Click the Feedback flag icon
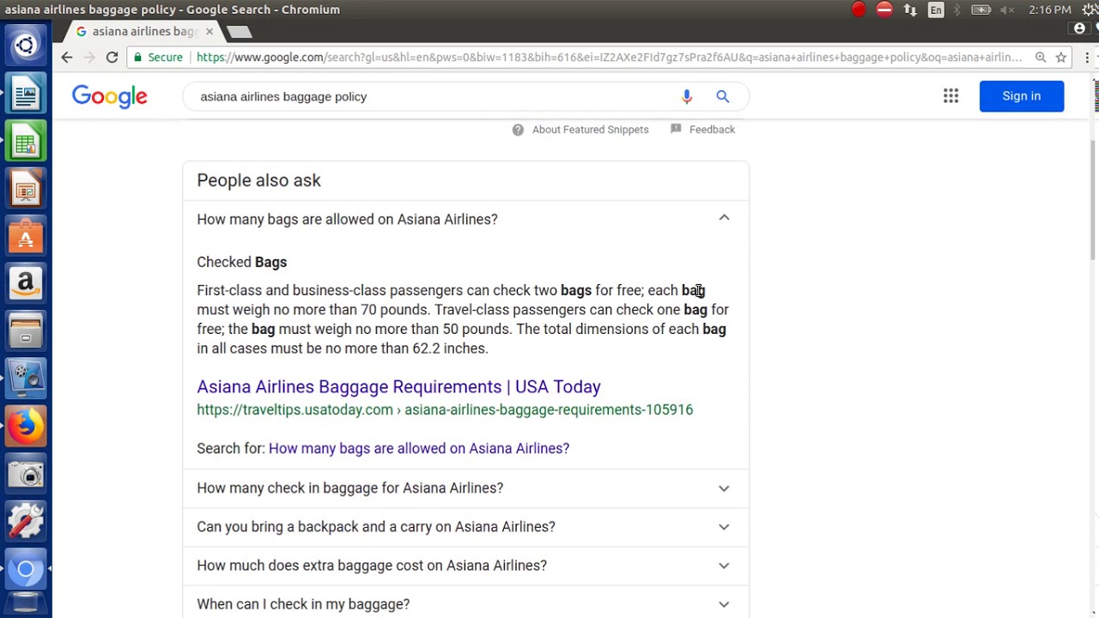Image resolution: width=1099 pixels, height=618 pixels. [x=676, y=129]
